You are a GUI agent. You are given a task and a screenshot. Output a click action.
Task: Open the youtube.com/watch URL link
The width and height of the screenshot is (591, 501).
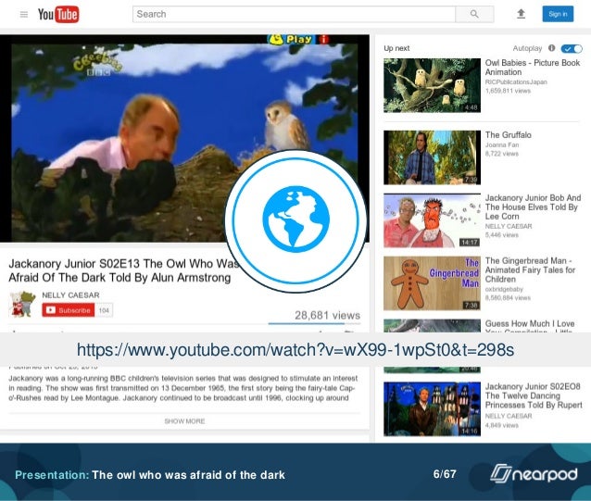click(x=295, y=350)
